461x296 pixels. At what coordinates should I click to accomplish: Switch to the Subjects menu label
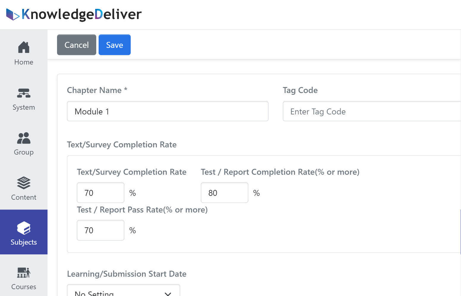pyautogui.click(x=24, y=242)
